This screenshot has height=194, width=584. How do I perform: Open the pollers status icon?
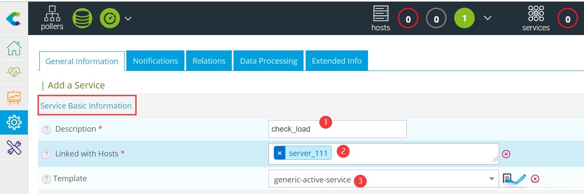(x=52, y=18)
